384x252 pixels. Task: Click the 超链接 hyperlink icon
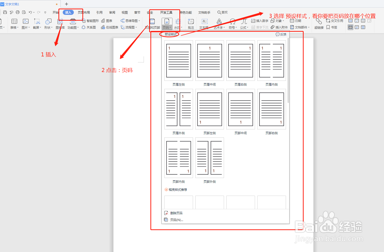point(319,21)
